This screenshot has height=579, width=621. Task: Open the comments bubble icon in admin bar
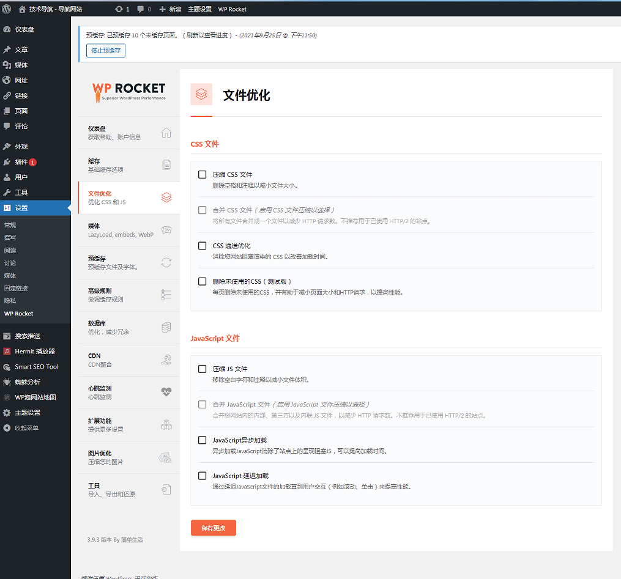click(141, 9)
